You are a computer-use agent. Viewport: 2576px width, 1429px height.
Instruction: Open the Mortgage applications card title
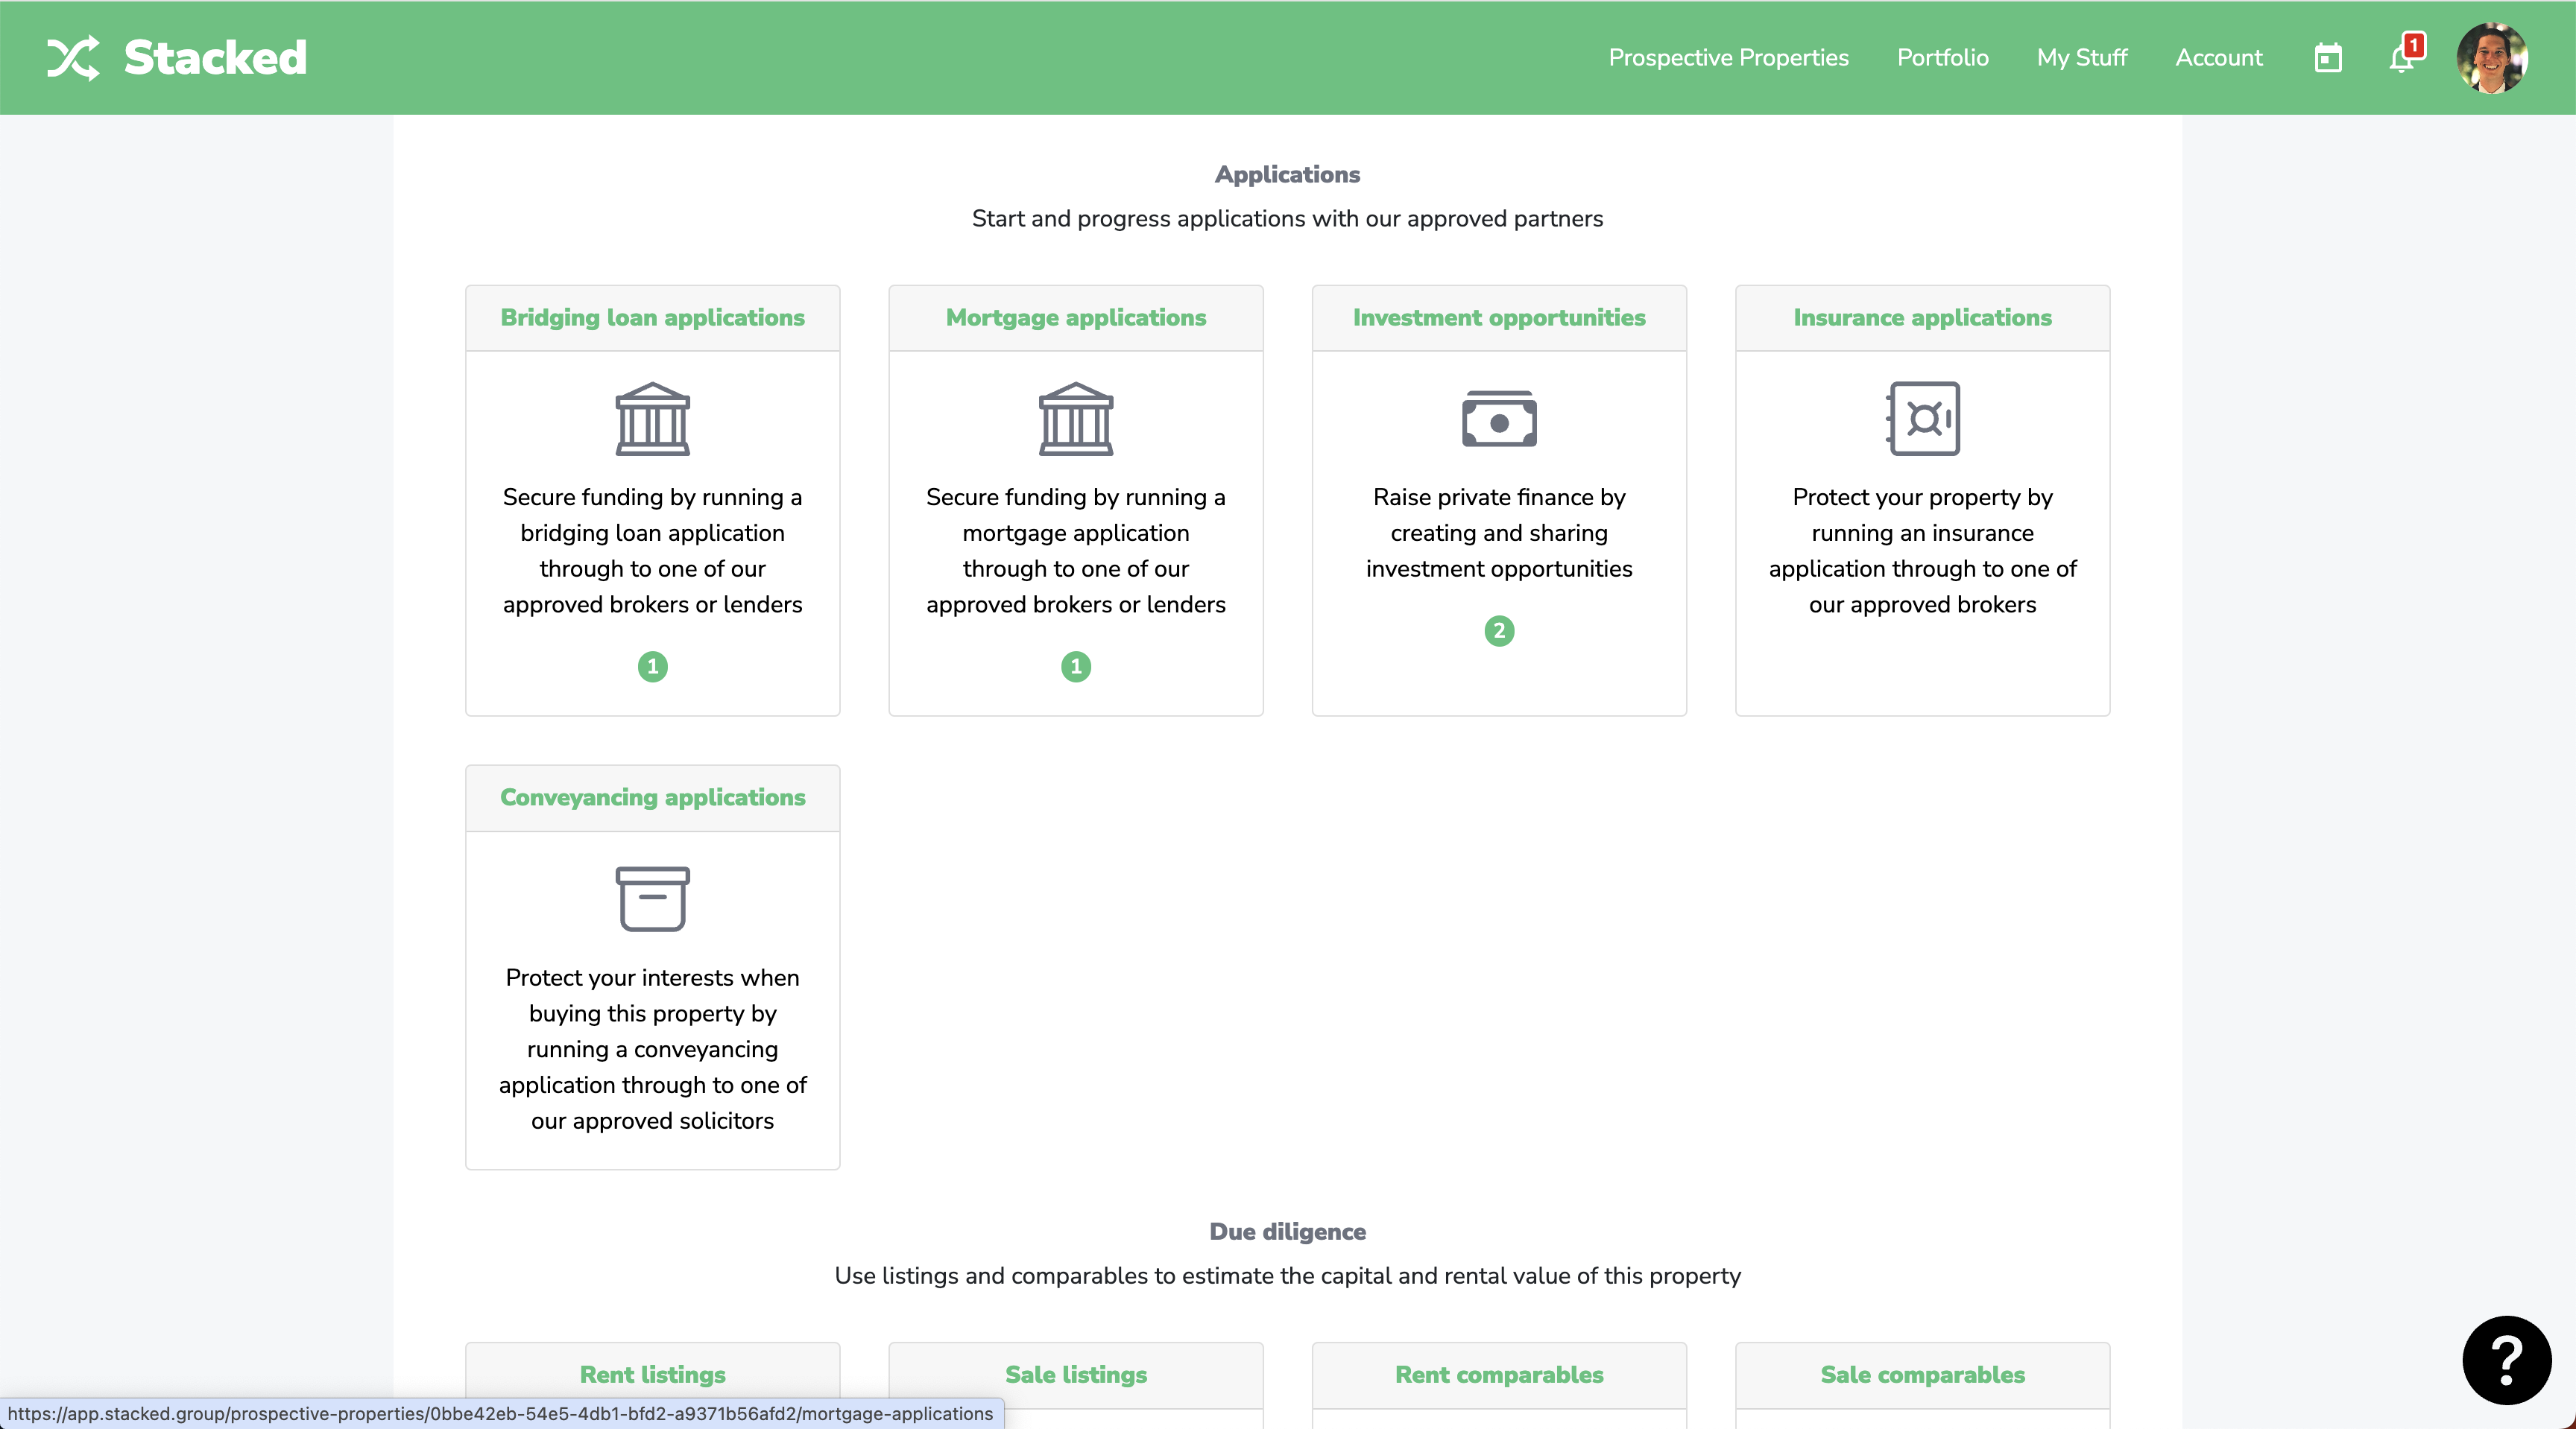1075,318
